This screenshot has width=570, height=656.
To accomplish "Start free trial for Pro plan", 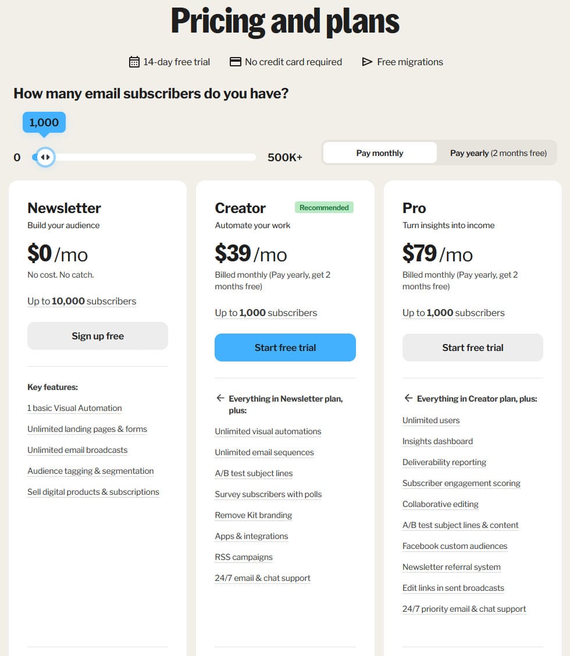I will point(472,347).
